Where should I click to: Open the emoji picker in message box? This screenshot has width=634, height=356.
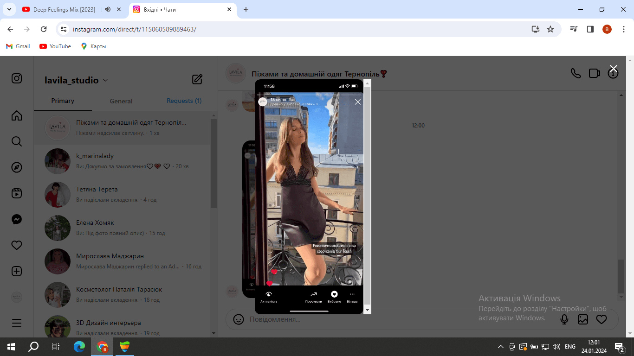pyautogui.click(x=239, y=319)
